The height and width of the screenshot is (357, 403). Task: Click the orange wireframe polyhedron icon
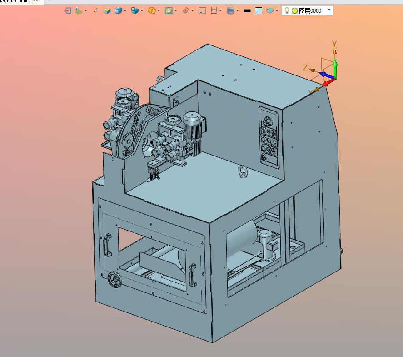pyautogui.click(x=152, y=11)
